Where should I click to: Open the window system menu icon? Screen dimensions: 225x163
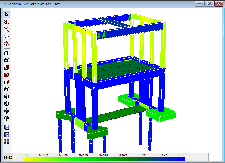[x=4, y=4]
